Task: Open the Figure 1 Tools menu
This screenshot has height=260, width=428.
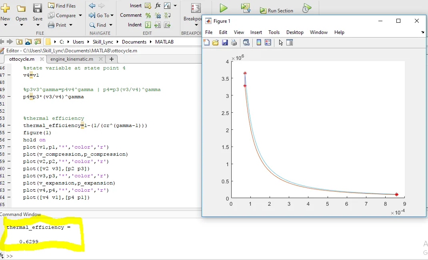Action: tap(274, 32)
